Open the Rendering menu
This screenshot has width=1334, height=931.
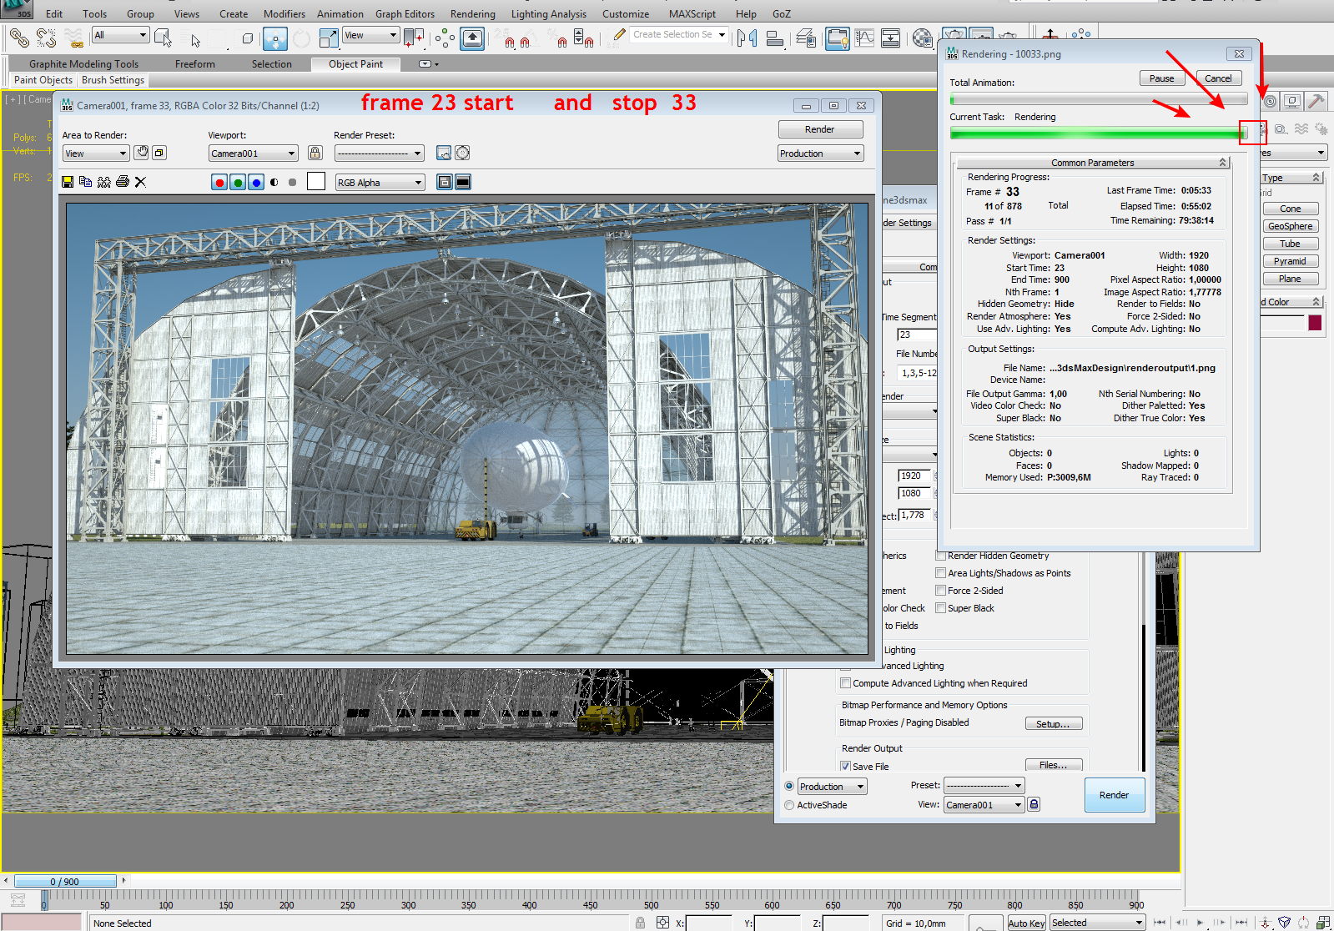(x=472, y=14)
